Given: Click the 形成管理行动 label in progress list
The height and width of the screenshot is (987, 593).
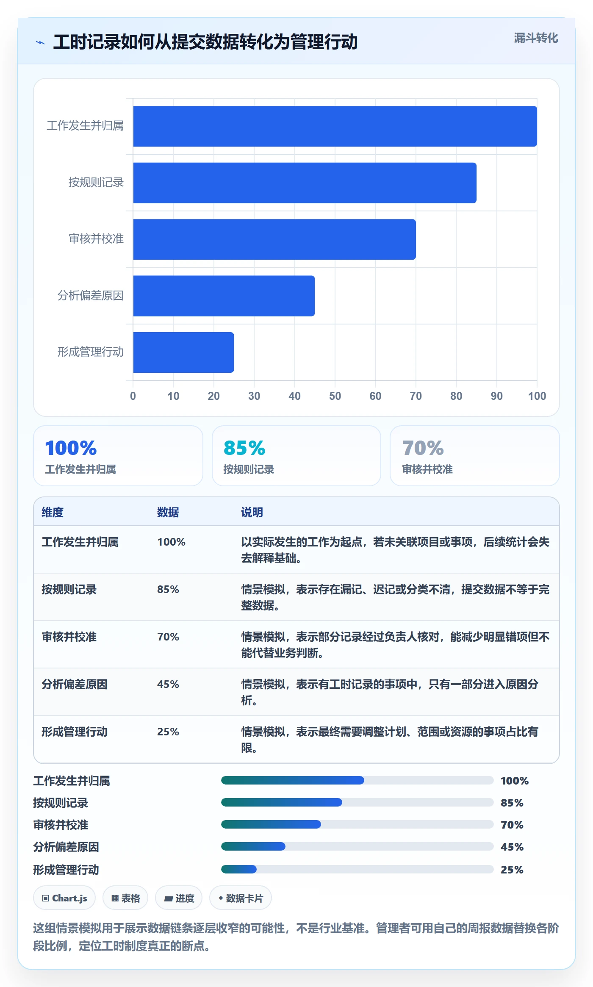Looking at the screenshot, I should 66,870.
